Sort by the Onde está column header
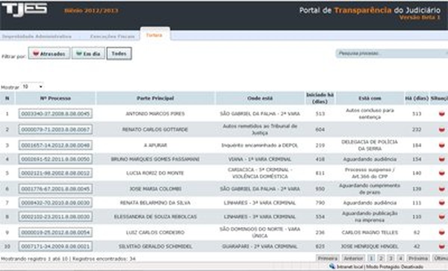The width and height of the screenshot is (448, 271). pos(260,98)
